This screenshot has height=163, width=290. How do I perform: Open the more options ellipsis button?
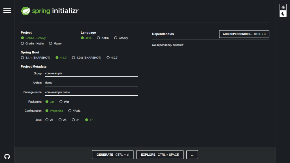coord(192,155)
